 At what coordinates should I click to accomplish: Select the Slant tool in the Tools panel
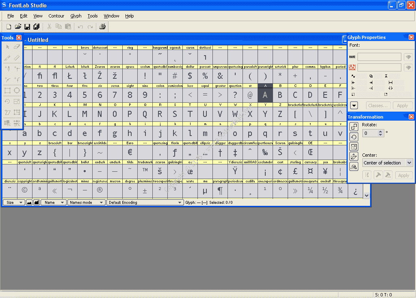point(7,112)
